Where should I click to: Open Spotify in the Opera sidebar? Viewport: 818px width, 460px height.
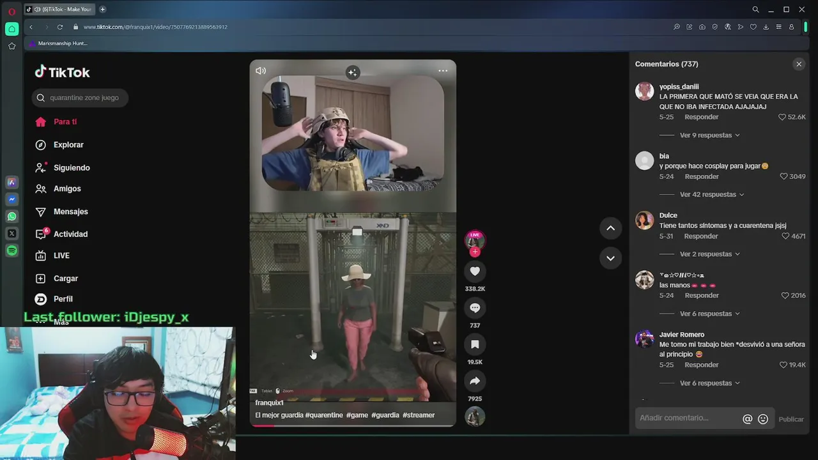click(x=12, y=250)
